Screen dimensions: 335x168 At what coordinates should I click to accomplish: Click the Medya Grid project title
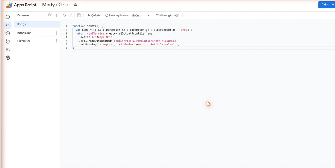tap(55, 5)
